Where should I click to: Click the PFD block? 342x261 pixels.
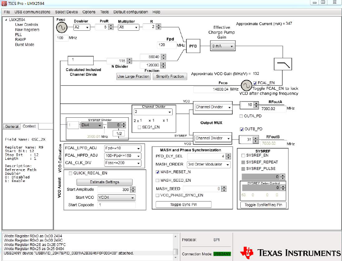pos(193,46)
